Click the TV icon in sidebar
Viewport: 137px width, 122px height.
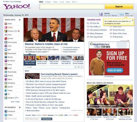coord(6,94)
